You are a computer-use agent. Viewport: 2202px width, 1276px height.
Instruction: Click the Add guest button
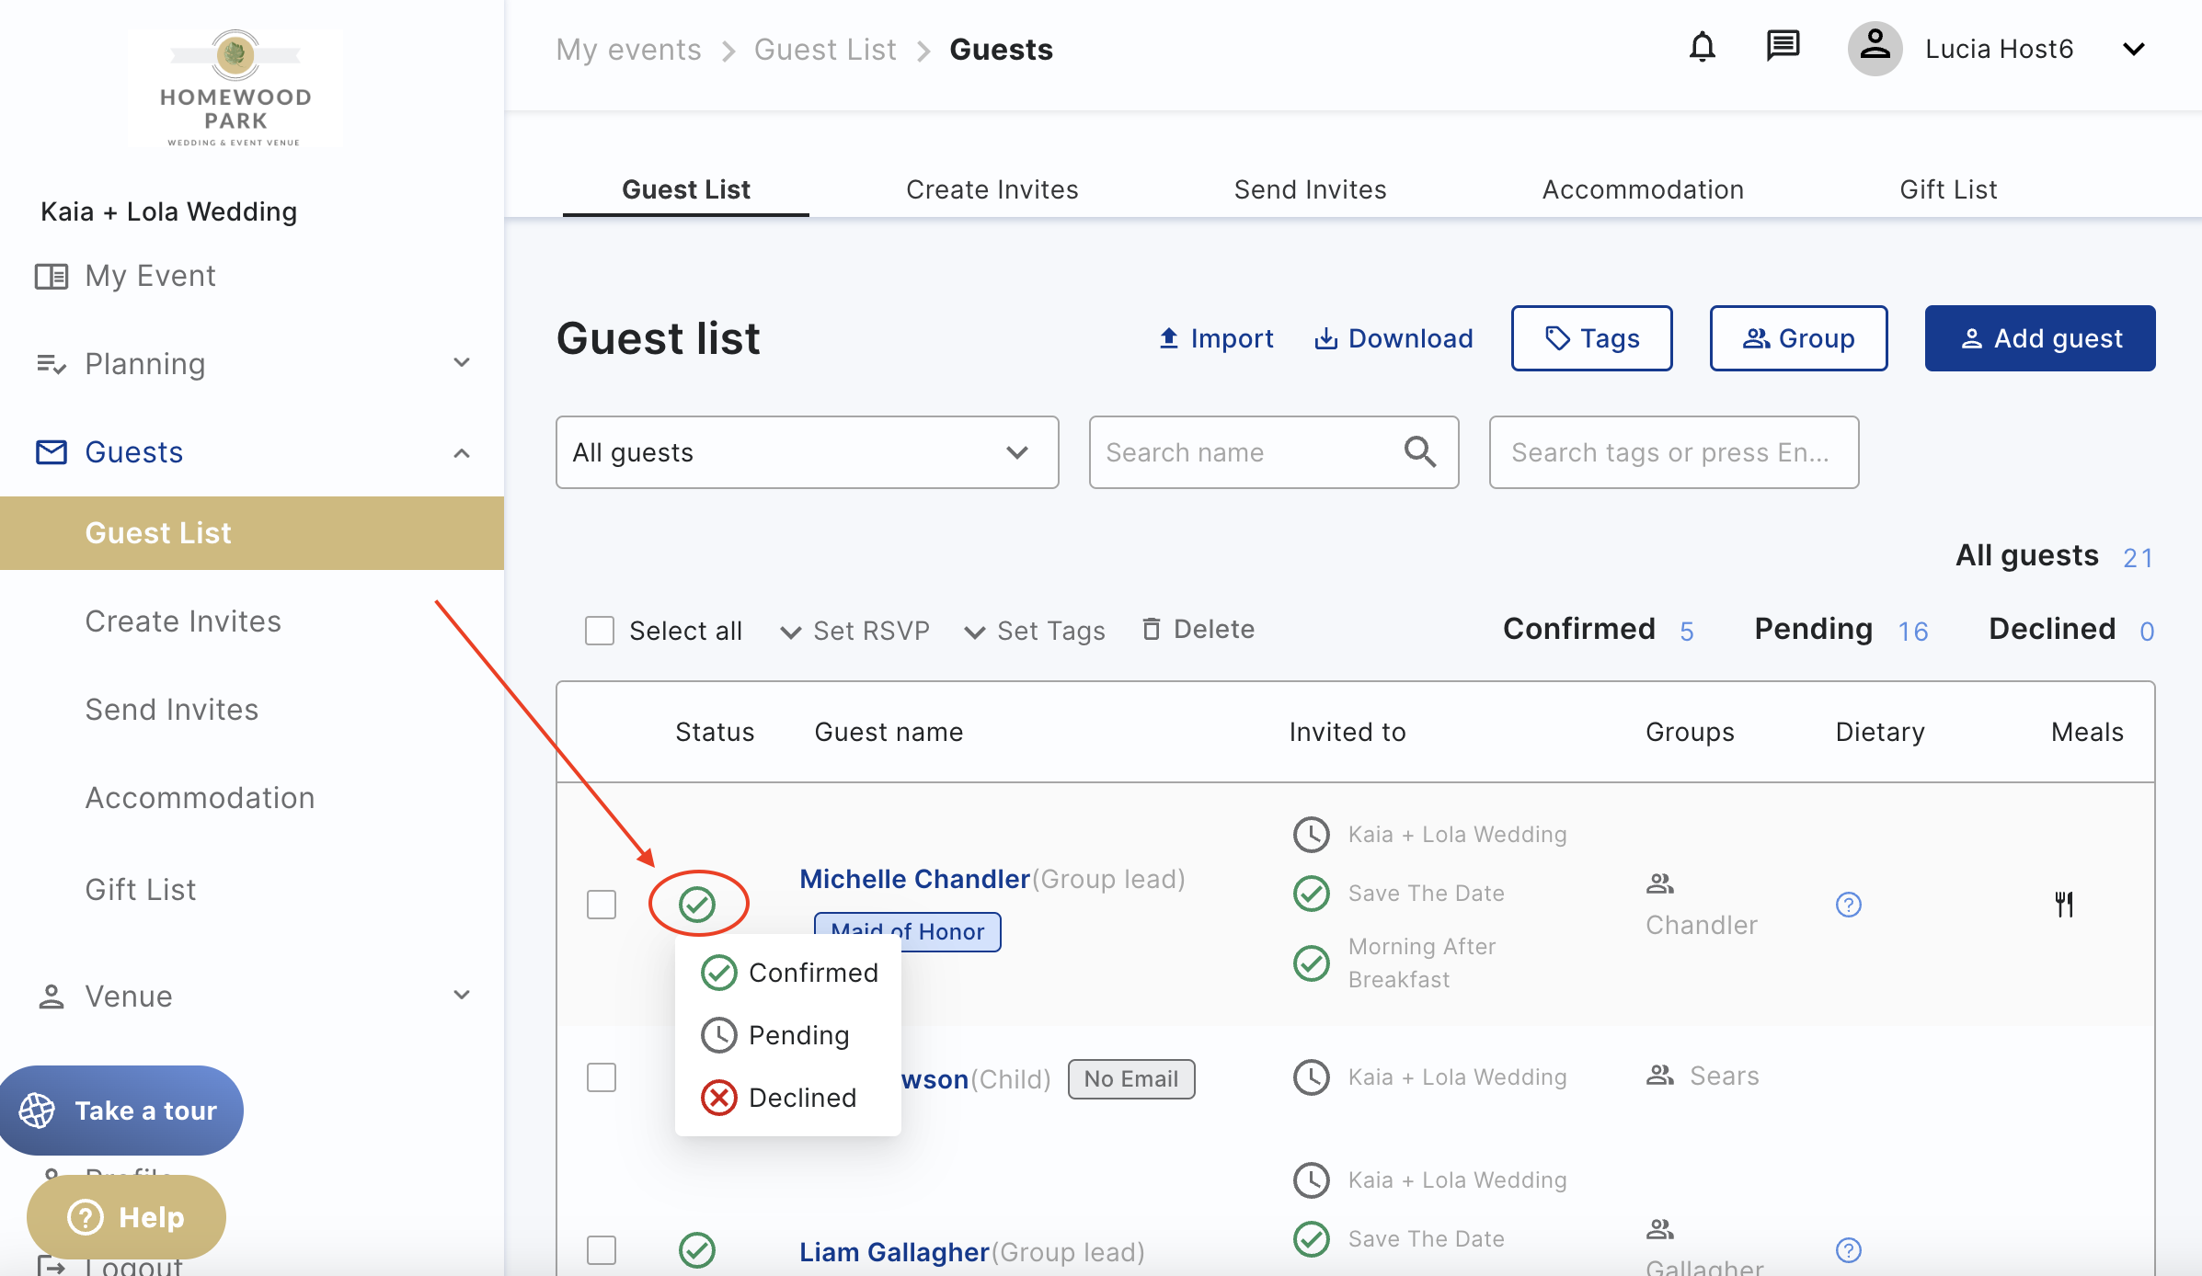(2040, 338)
